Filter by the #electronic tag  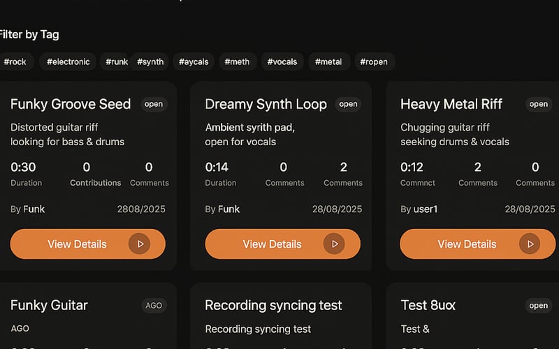click(68, 61)
